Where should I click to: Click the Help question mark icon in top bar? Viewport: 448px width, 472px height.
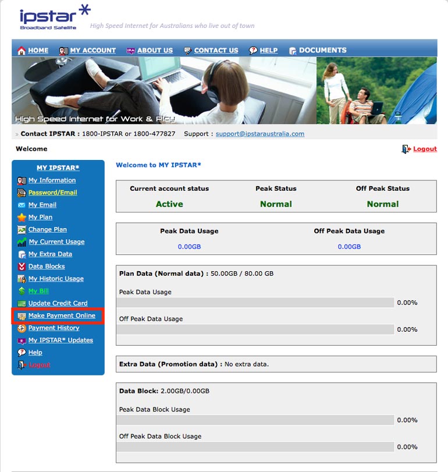[253, 51]
